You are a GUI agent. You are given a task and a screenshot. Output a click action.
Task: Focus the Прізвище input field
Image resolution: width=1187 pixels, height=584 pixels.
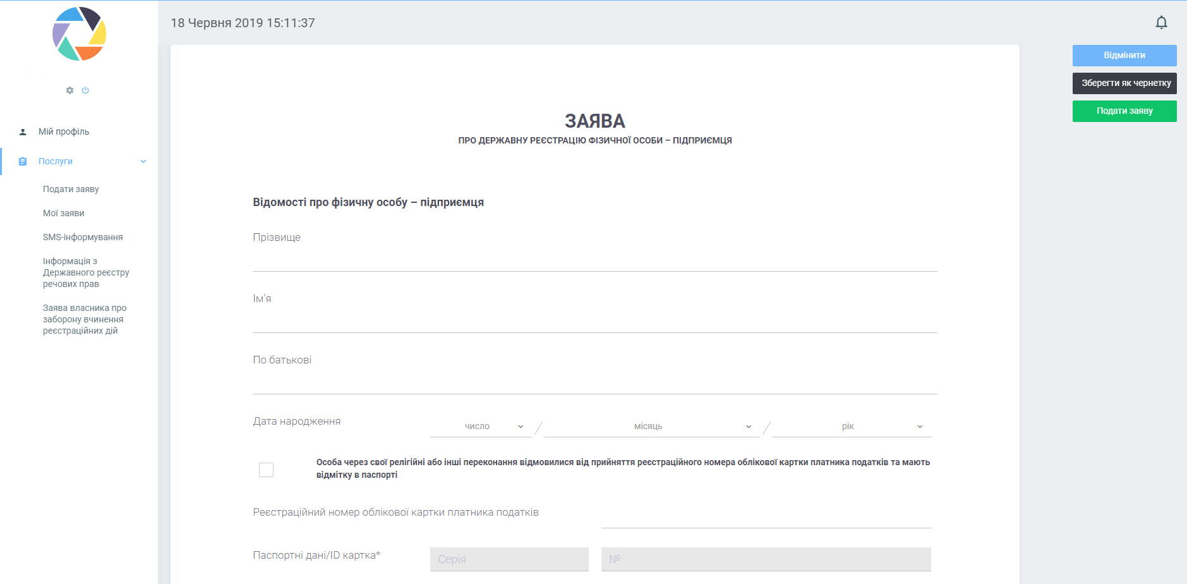coord(594,260)
